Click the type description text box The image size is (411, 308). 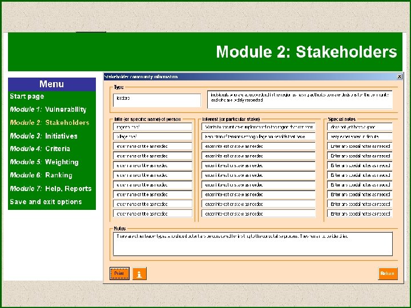point(300,99)
